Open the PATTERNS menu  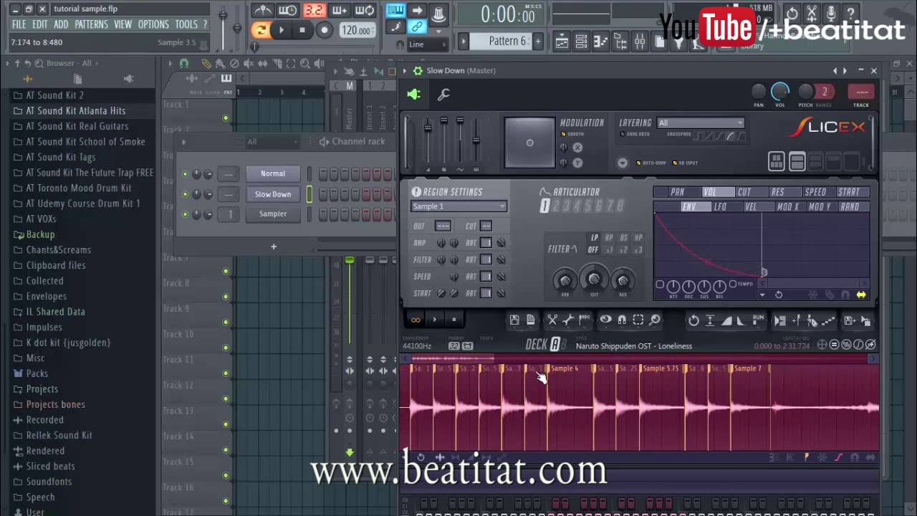tap(91, 24)
